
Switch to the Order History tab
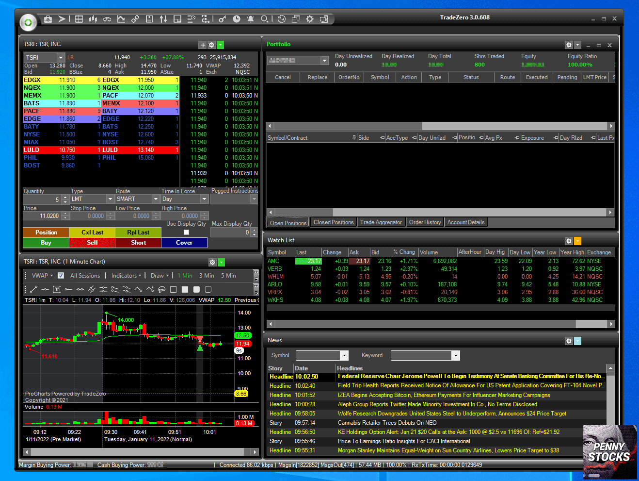(425, 222)
